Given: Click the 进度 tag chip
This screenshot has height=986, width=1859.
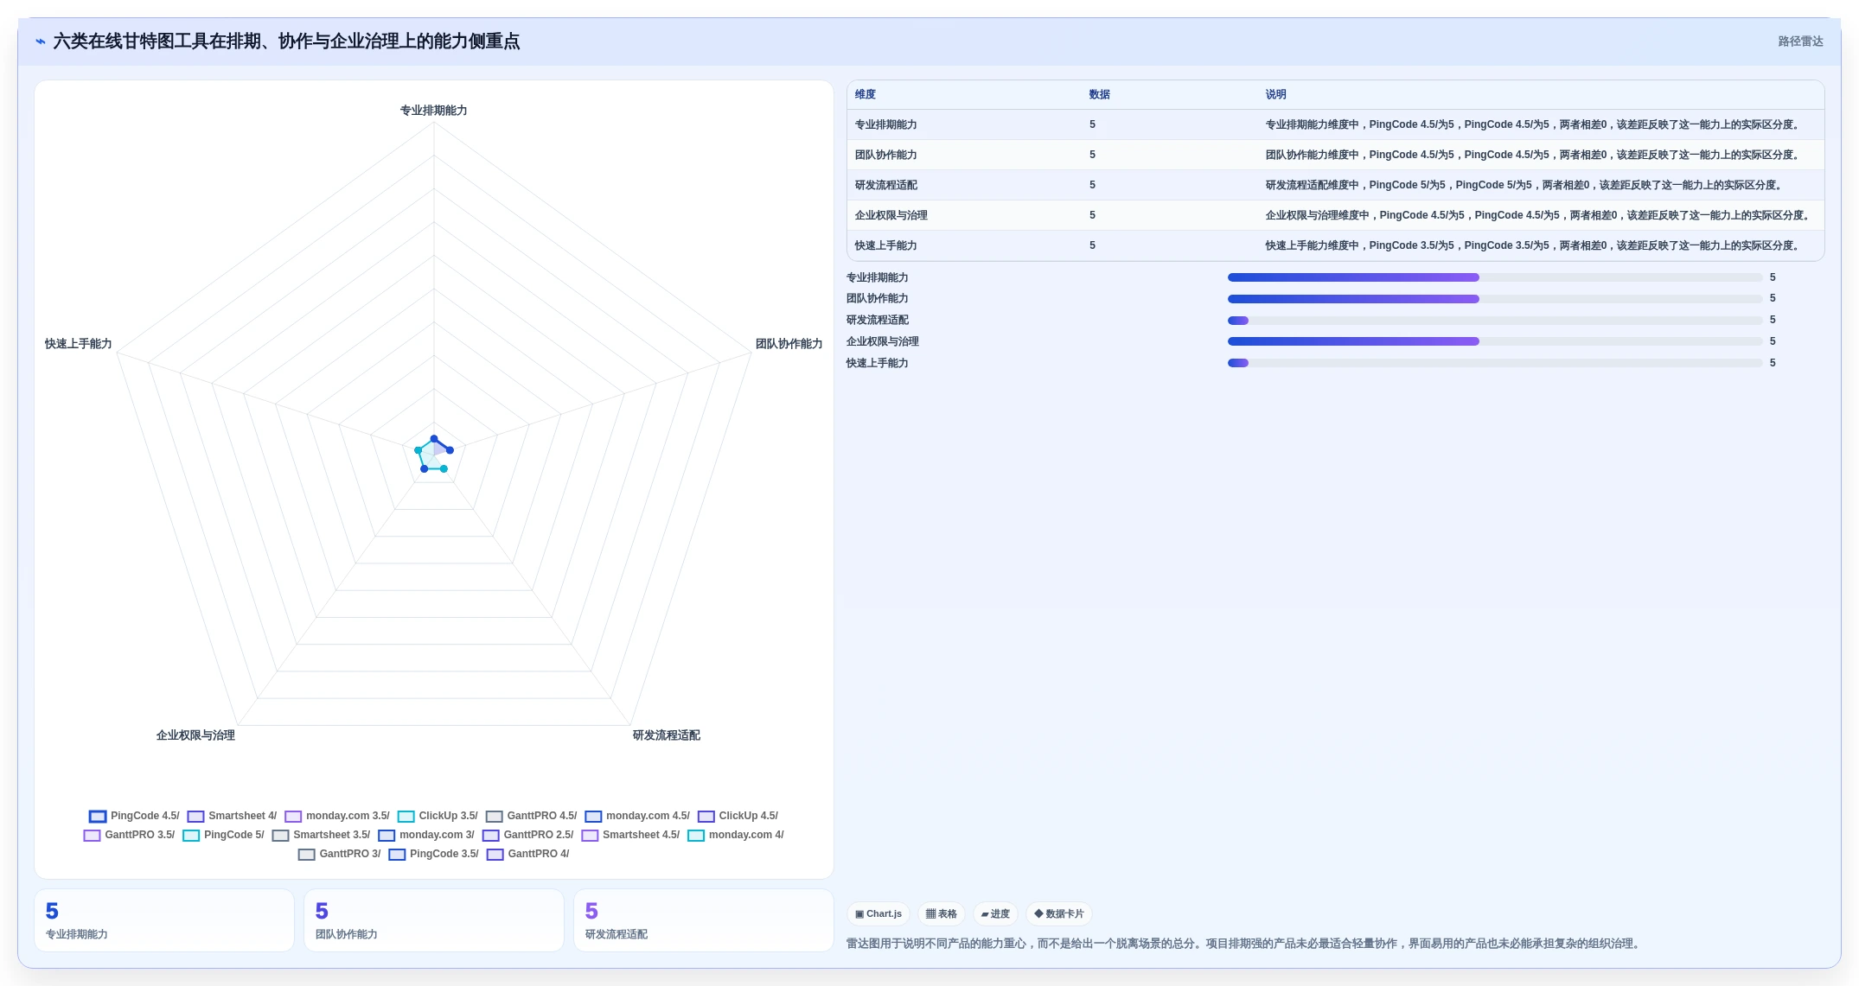Looking at the screenshot, I should pos(995,914).
